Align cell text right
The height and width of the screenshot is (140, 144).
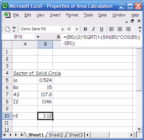128,29
